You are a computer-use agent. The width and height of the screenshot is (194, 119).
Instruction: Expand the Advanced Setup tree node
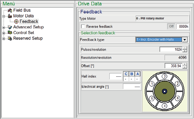[4, 27]
